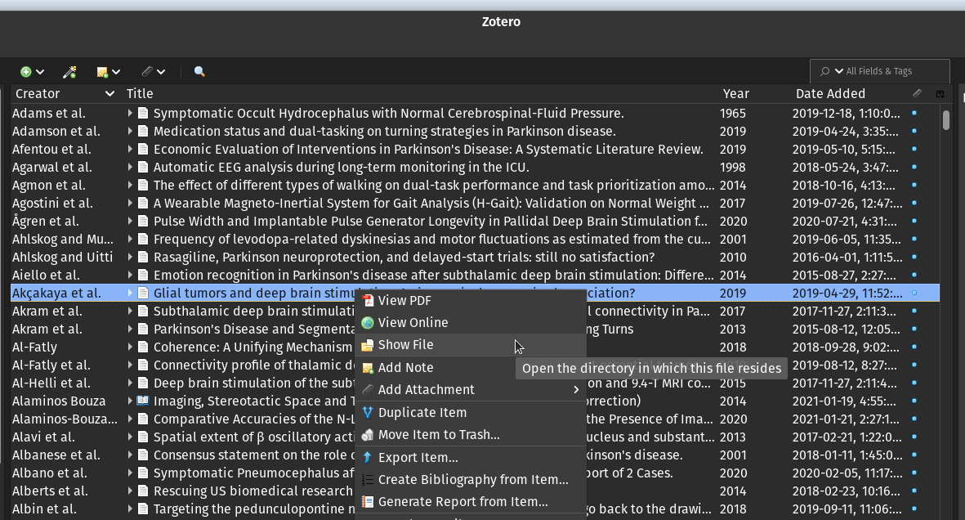Screen dimensions: 965x520
Task: Click the Export Item arrow icon
Action: (368, 458)
